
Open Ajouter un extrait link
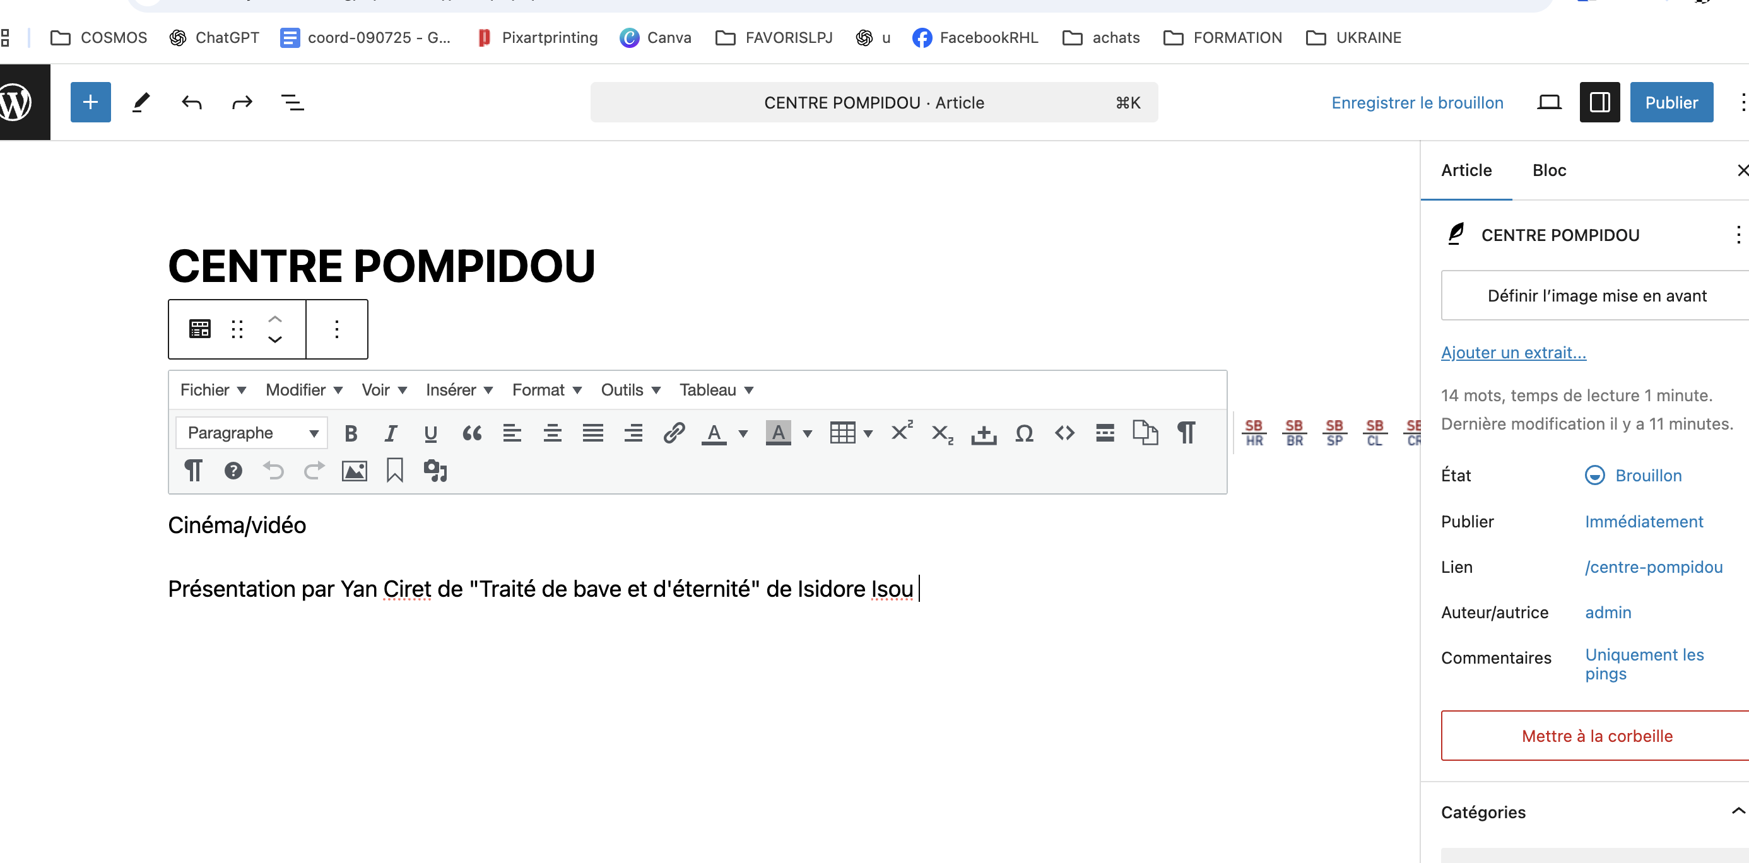[1514, 353]
